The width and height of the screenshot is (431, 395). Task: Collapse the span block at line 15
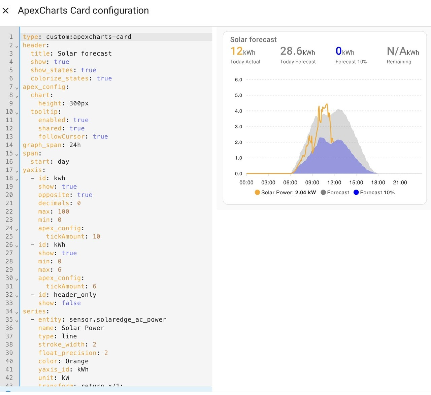pyautogui.click(x=17, y=155)
